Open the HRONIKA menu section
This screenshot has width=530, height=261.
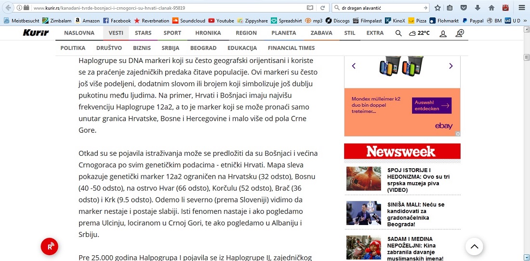208,33
